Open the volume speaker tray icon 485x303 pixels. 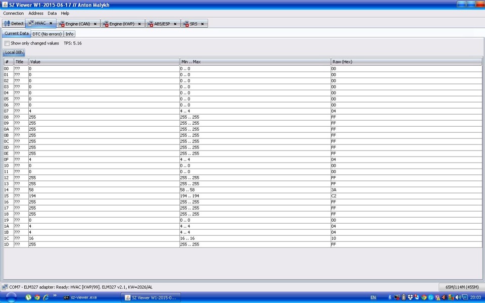(x=458, y=297)
